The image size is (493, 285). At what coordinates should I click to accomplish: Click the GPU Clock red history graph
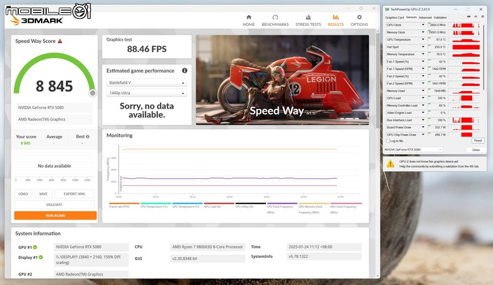click(x=466, y=25)
